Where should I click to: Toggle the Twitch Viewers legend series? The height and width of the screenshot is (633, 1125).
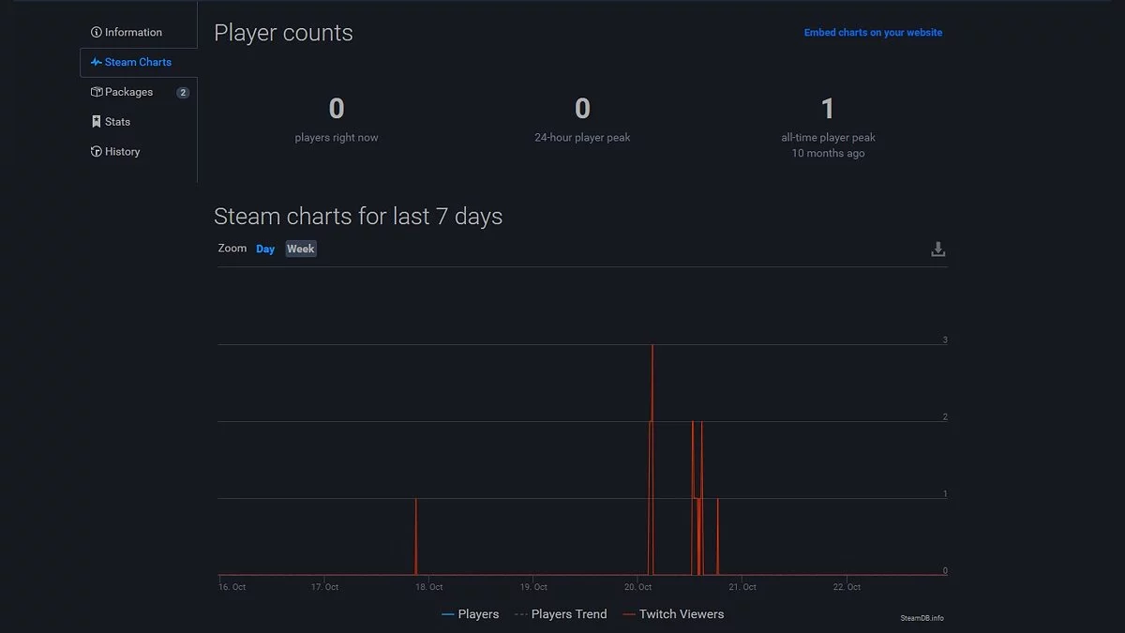coord(672,614)
